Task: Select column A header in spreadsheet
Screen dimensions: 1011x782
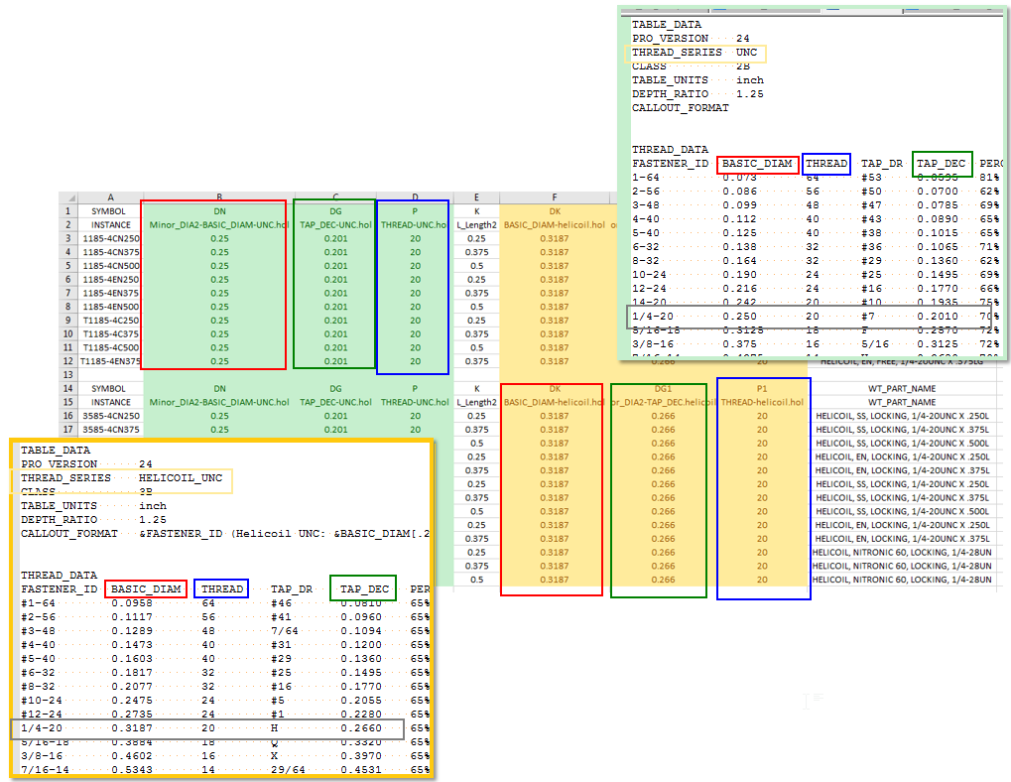Action: (110, 197)
